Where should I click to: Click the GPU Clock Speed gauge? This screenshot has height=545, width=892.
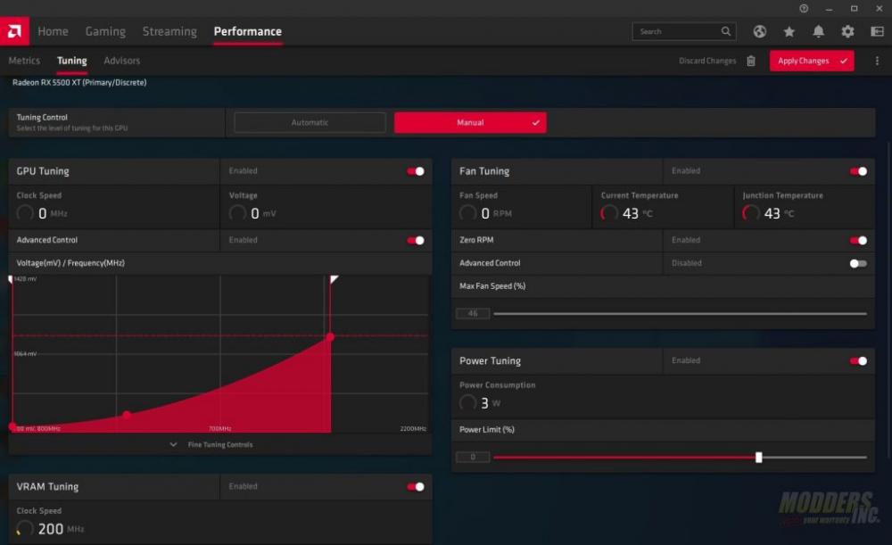pyautogui.click(x=24, y=213)
